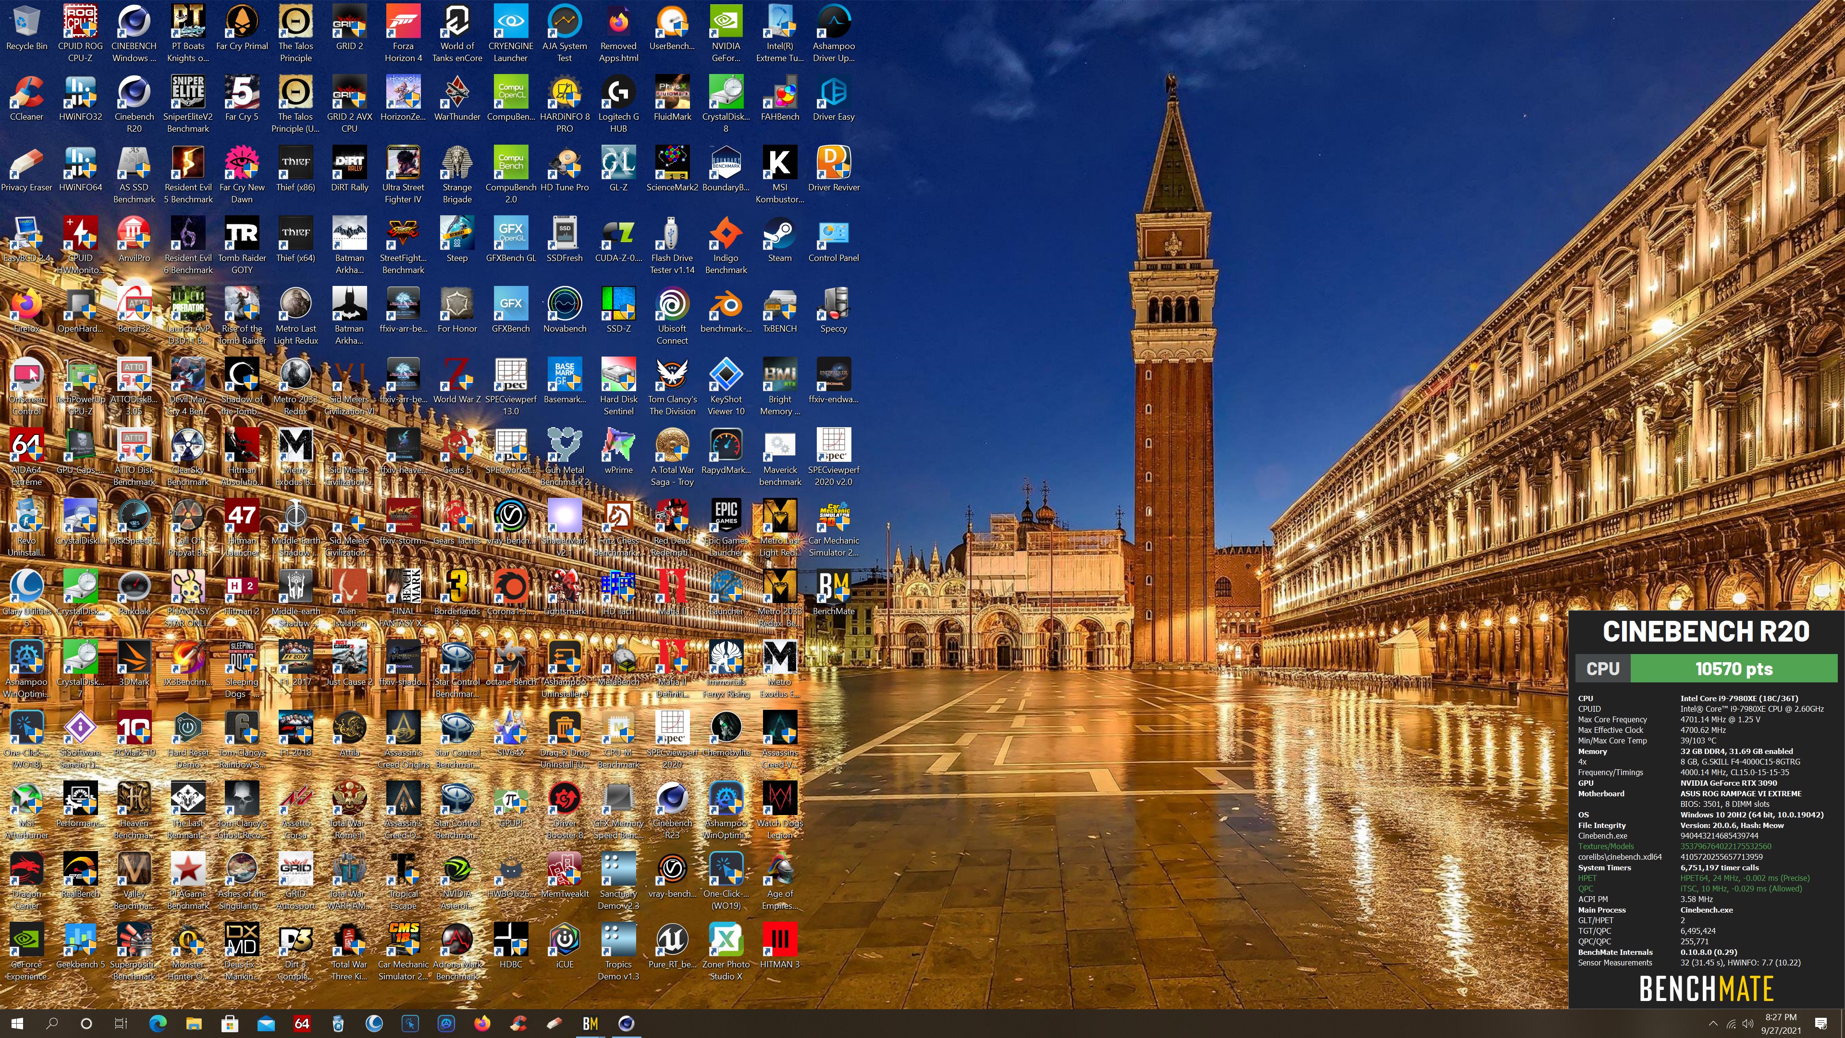1845x1038 pixels.
Task: Switch to Cinebench window on taskbar
Action: click(x=626, y=1024)
